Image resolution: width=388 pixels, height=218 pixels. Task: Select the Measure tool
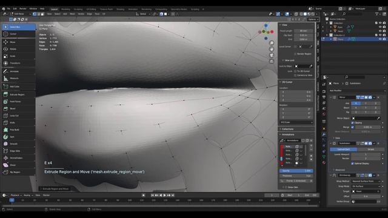click(x=19, y=78)
